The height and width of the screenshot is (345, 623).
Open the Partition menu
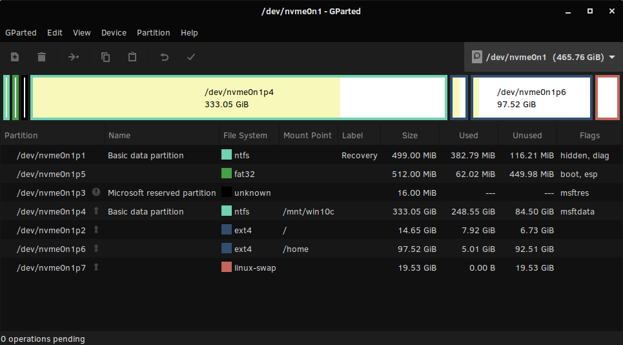coord(154,32)
